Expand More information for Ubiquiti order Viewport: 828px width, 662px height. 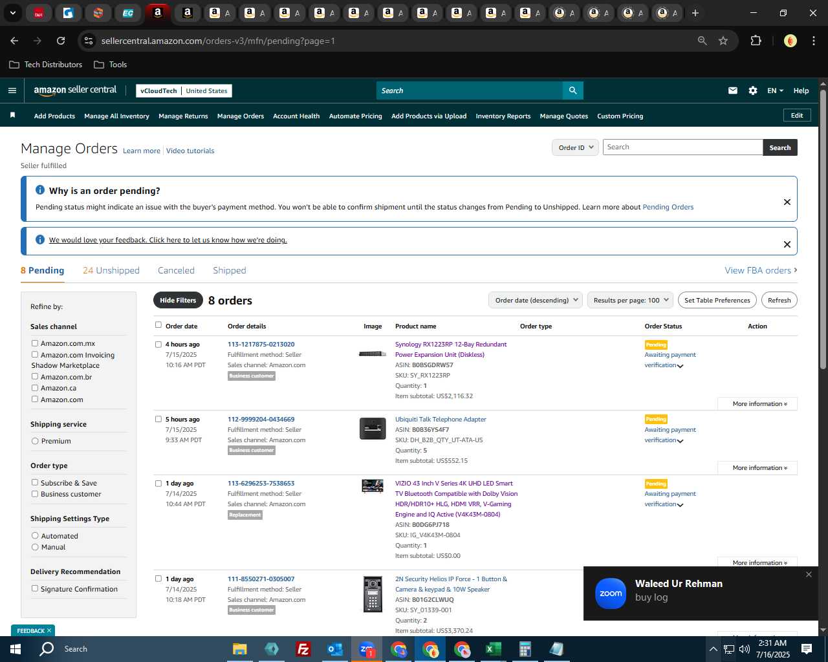757,467
